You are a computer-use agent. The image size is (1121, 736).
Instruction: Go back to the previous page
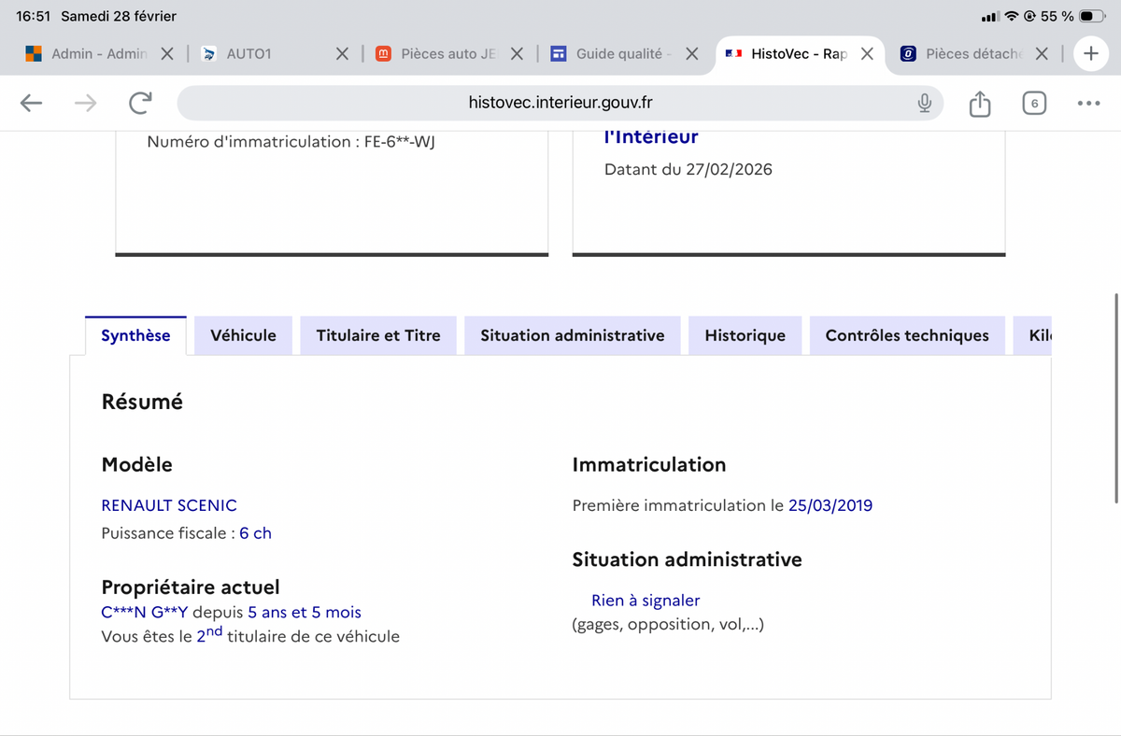pyautogui.click(x=32, y=104)
